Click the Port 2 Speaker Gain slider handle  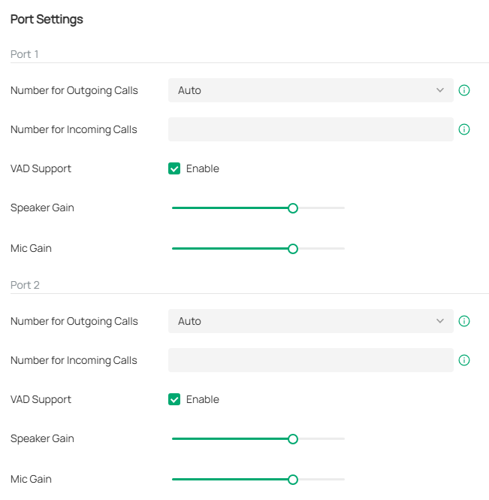tap(293, 439)
